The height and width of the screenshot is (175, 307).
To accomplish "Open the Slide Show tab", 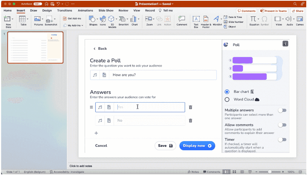I will [106, 11].
